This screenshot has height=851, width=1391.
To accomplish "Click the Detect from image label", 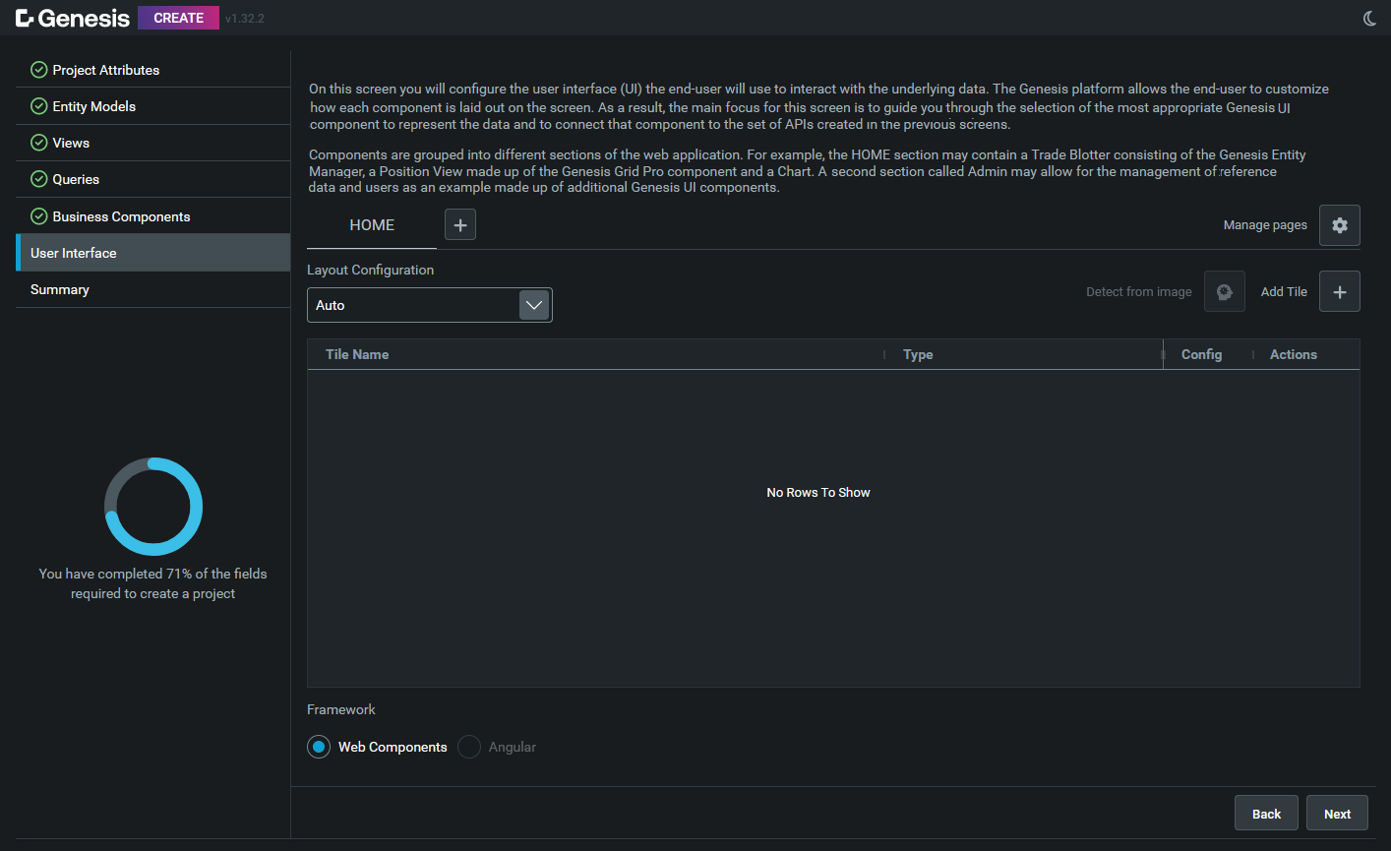I will (x=1138, y=292).
